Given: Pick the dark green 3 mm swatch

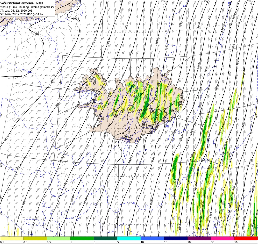Looking at the screenshot, I should pos(106,238).
